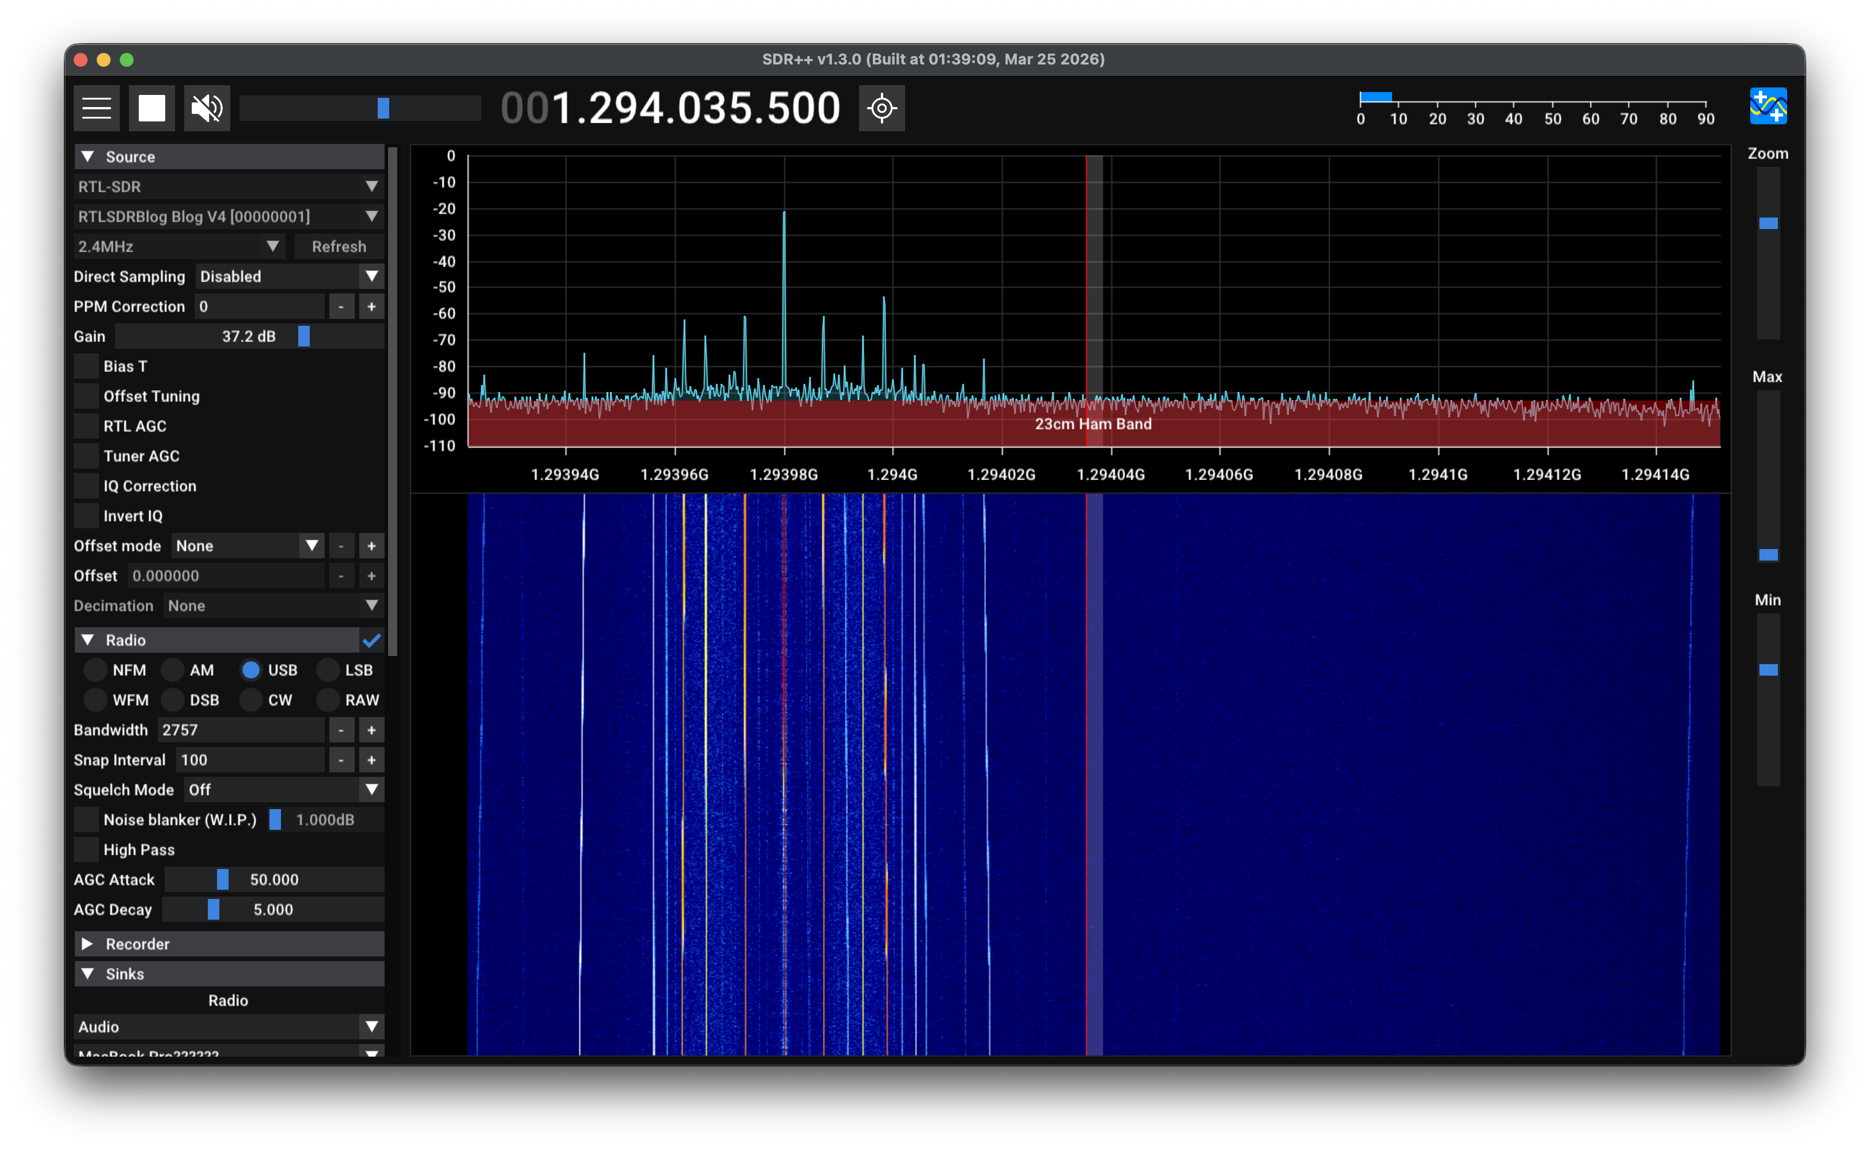
Task: Click the tuning mode crosshair icon
Action: click(x=881, y=108)
